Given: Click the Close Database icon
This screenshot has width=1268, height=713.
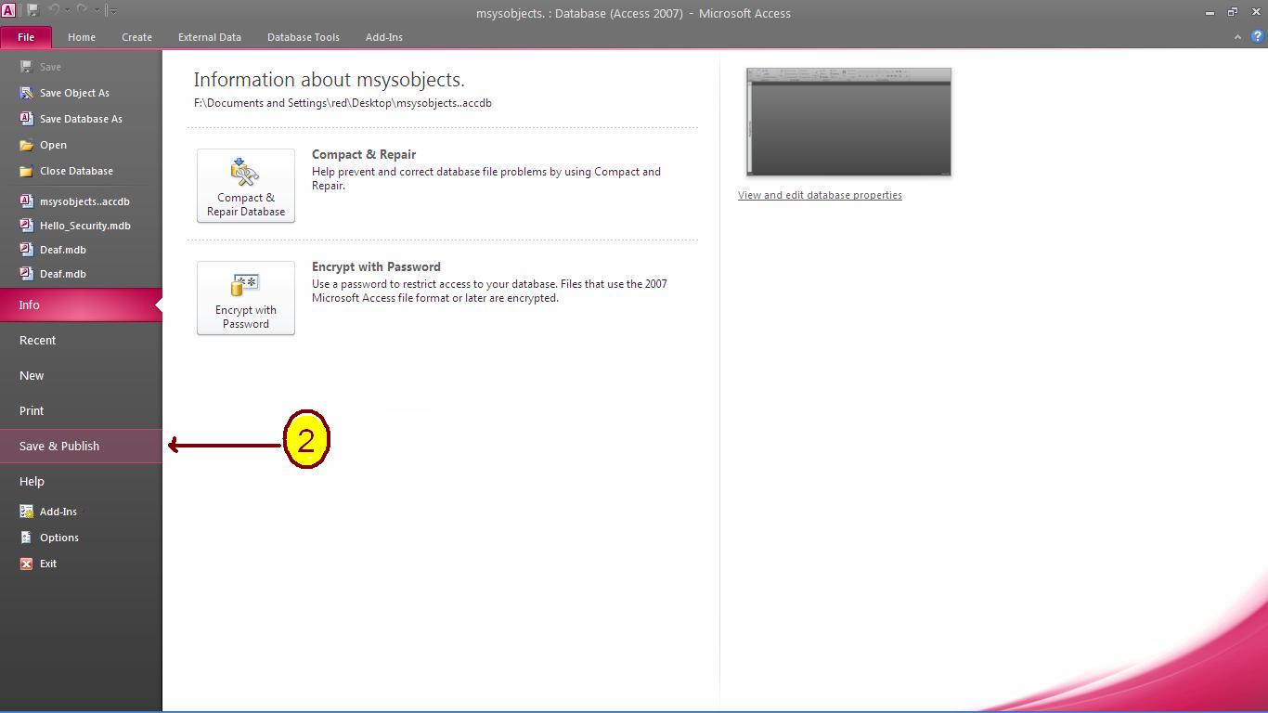Looking at the screenshot, I should [27, 171].
